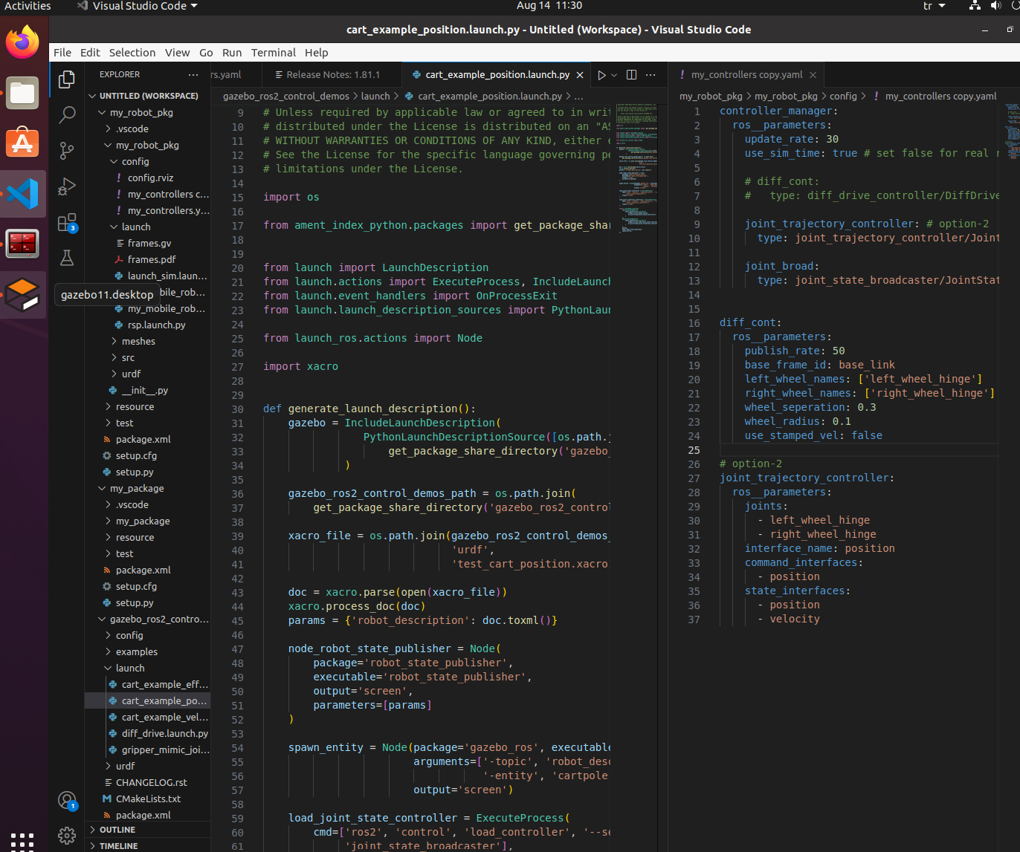Open the network indicator in top bar

pyautogui.click(x=975, y=6)
